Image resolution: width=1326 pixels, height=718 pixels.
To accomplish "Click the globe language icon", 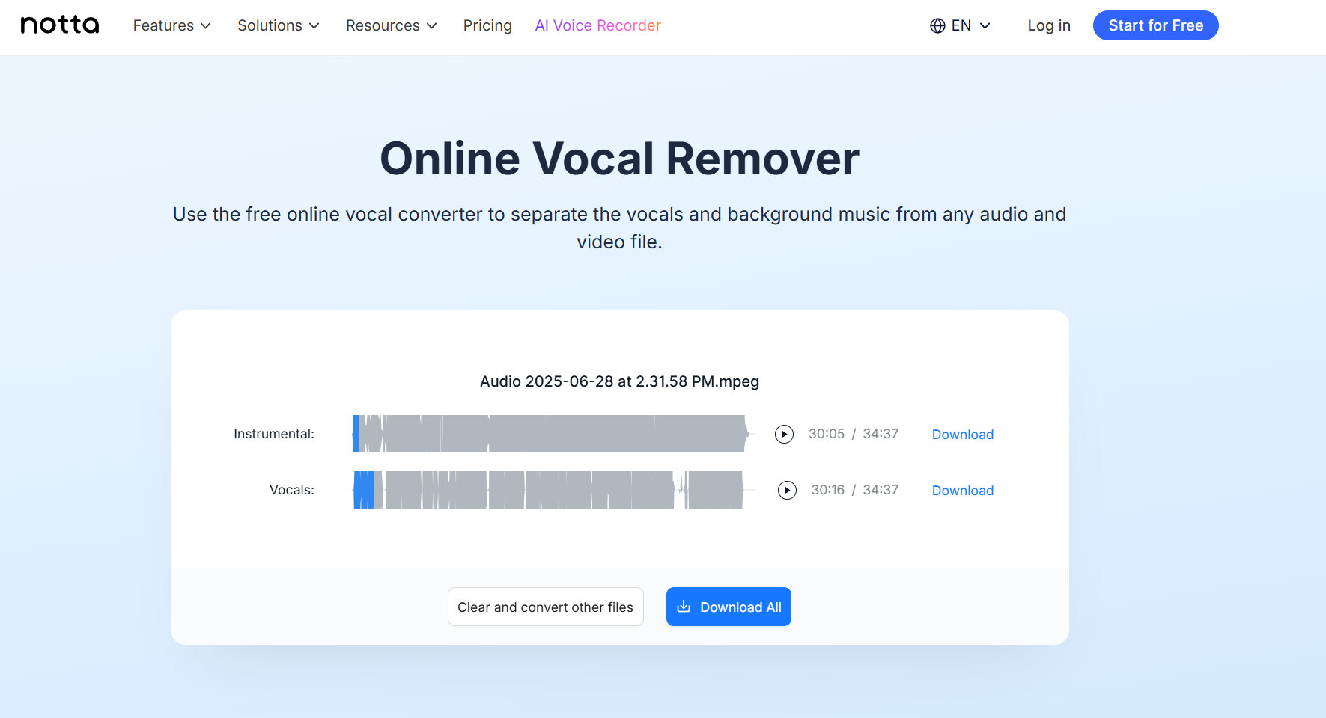I will pyautogui.click(x=937, y=25).
